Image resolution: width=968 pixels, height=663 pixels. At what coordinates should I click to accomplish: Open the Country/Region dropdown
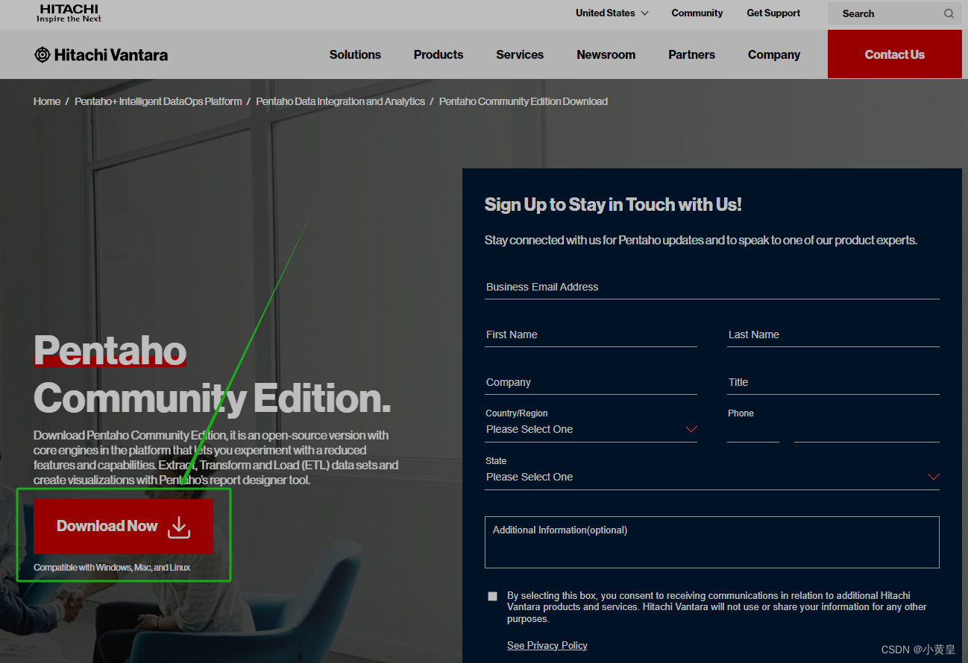click(591, 430)
